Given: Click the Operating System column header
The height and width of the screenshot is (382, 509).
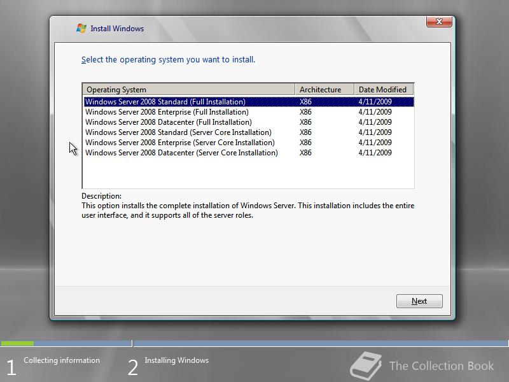Looking at the screenshot, I should (189, 89).
